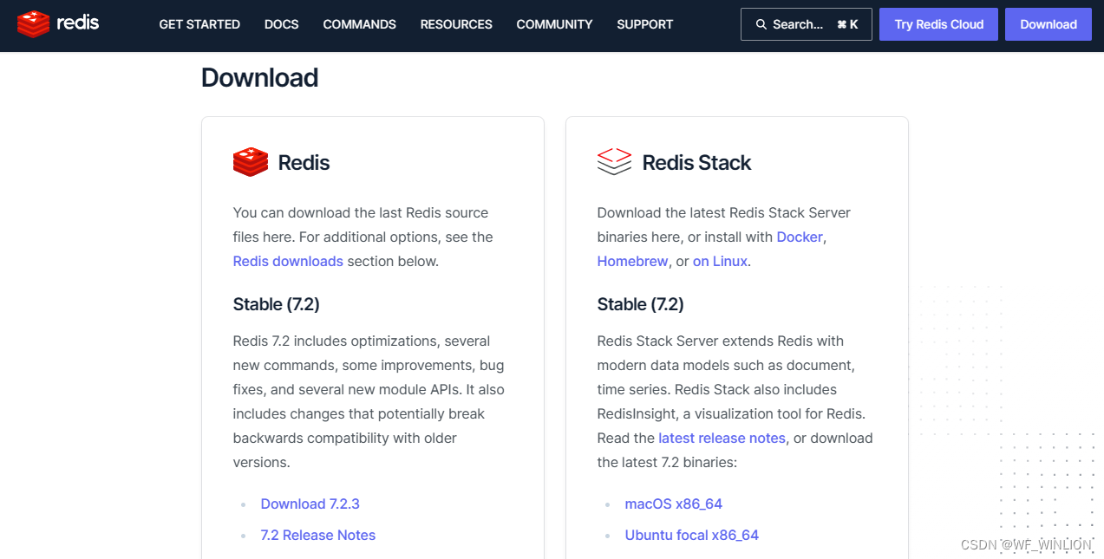1104x559 pixels.
Task: Open the COMMUNITY menu
Action: point(554,24)
